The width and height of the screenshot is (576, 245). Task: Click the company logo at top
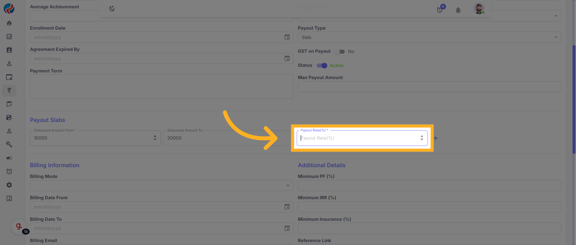coord(9,8)
